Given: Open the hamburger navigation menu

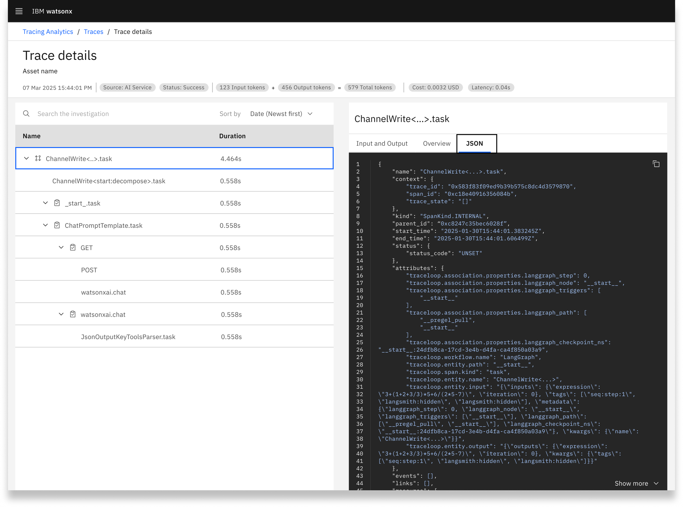Looking at the screenshot, I should pos(19,11).
